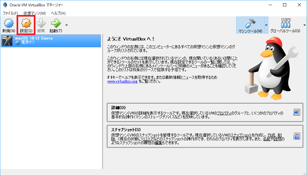Click the 編集 link in snapshot description

(x=159, y=143)
